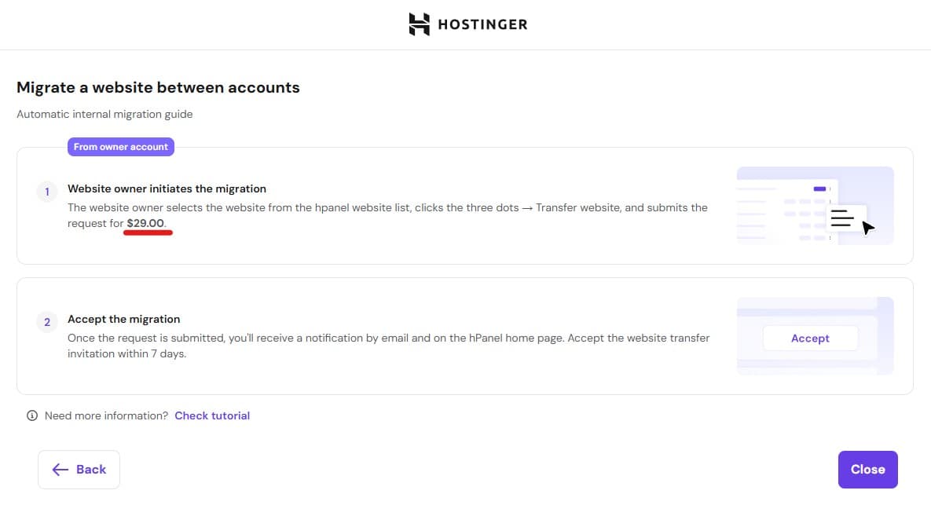Go Back to the previous step
Screen dimensions: 931x505
point(79,470)
